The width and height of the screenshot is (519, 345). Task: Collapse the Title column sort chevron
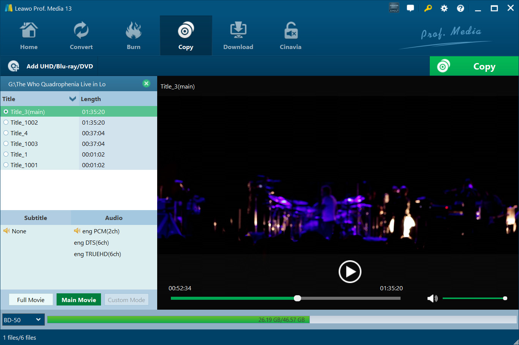pyautogui.click(x=73, y=99)
